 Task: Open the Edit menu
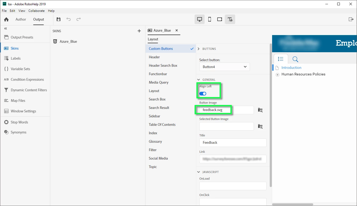click(x=12, y=11)
